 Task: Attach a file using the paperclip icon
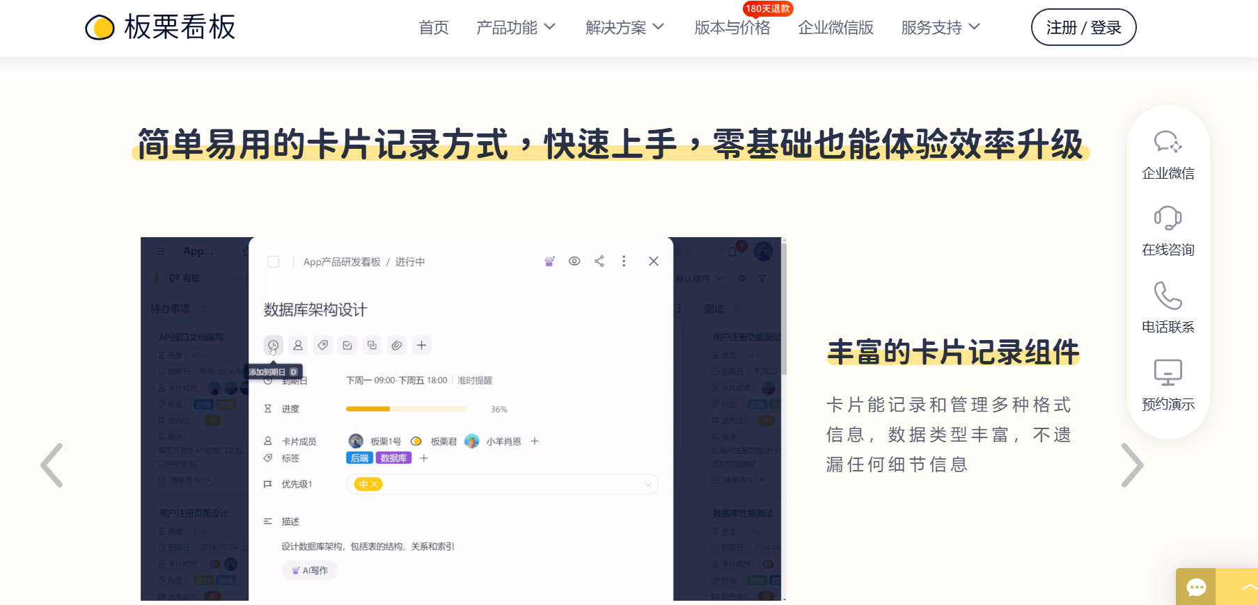click(x=397, y=345)
